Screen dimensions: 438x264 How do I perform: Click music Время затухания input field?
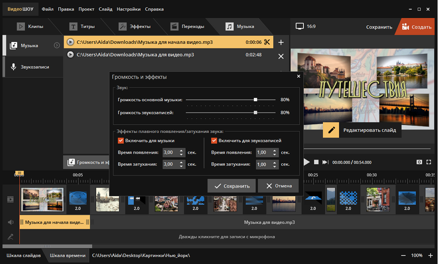click(170, 164)
